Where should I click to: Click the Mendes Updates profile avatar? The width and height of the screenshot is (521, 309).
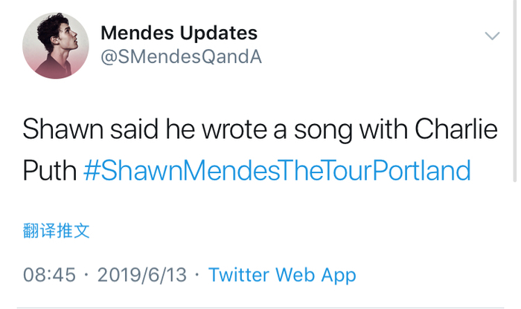(x=56, y=45)
